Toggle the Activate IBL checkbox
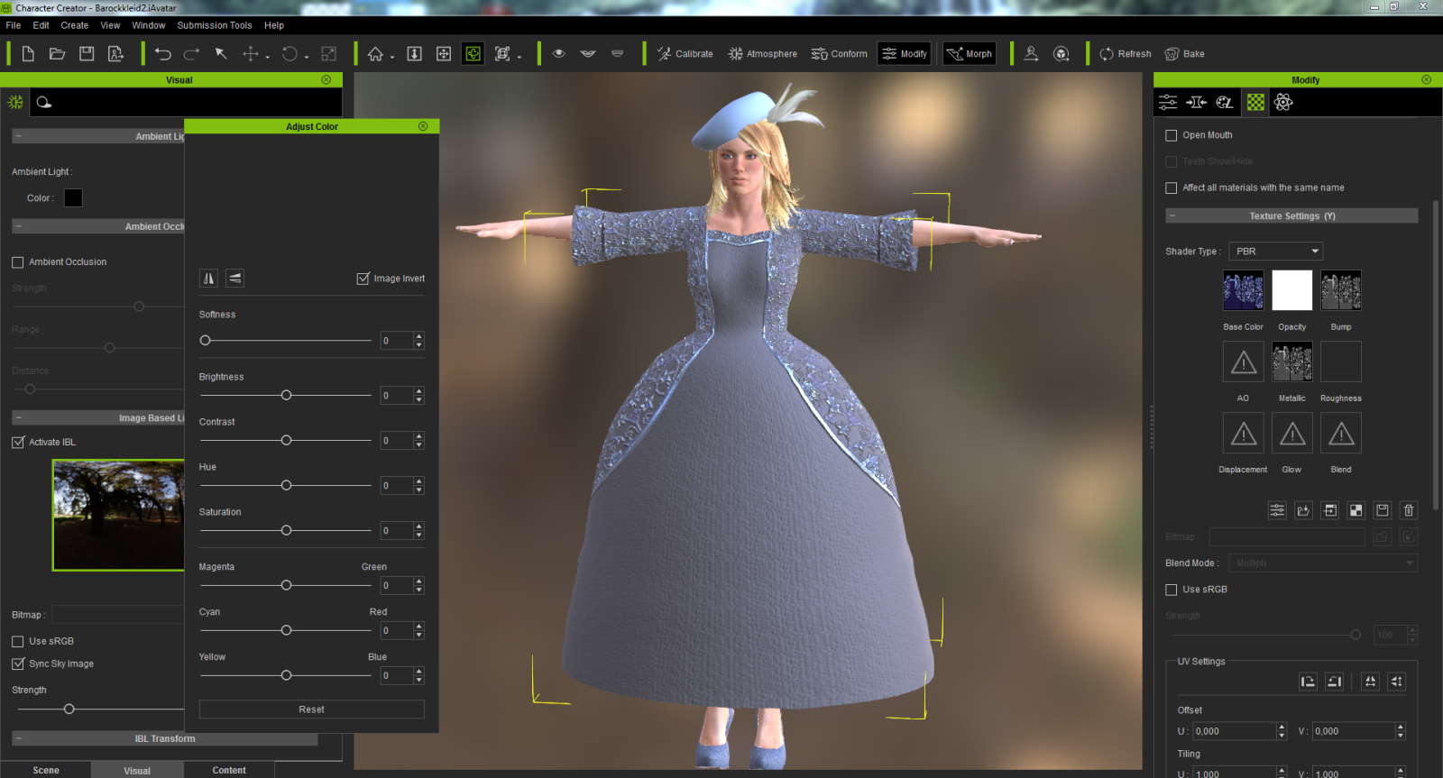Screen dimensions: 1443x778 [x=18, y=443]
